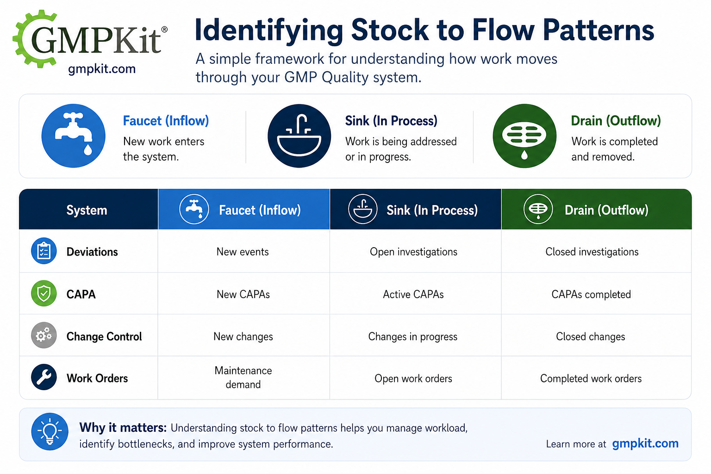Open the gmpkit.com link at bottom right
Screen dimensions: 711x474
(x=645, y=443)
